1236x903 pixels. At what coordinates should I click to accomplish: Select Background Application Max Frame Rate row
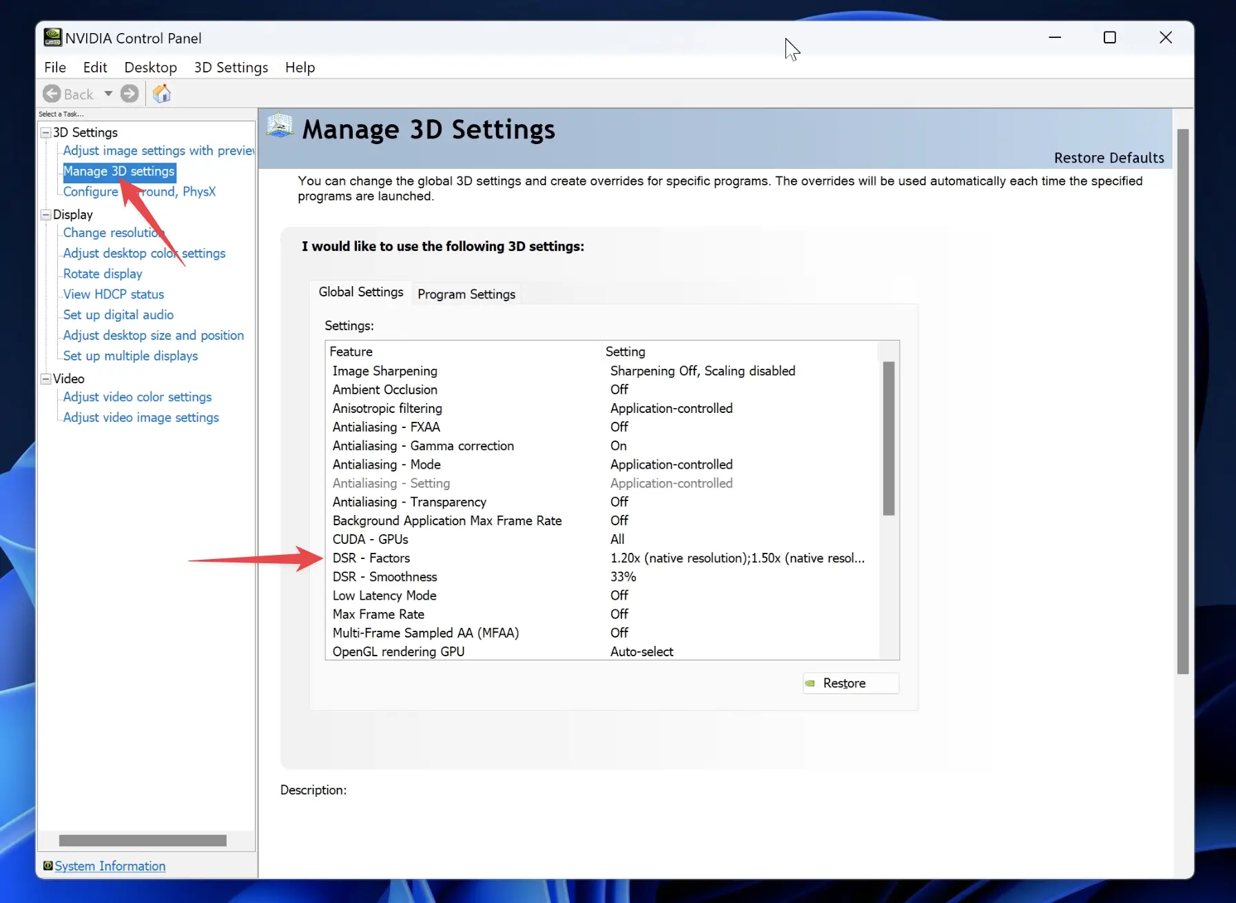[x=603, y=520]
